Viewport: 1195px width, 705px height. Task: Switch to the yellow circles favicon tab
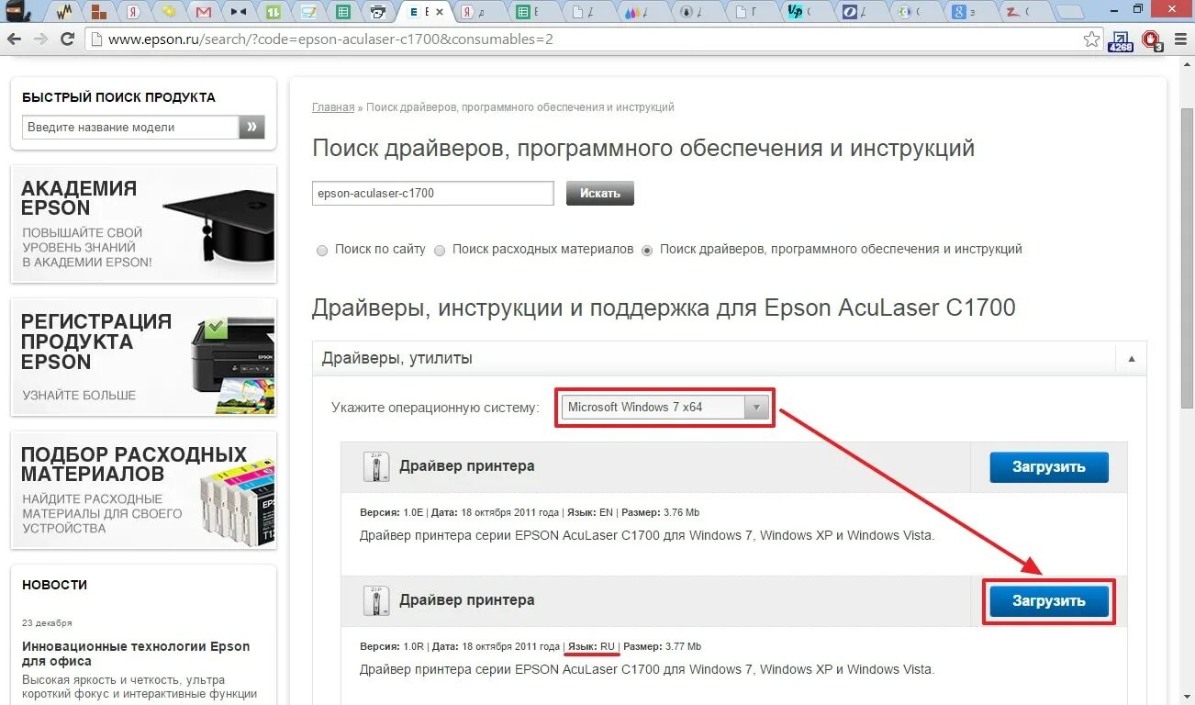[169, 12]
